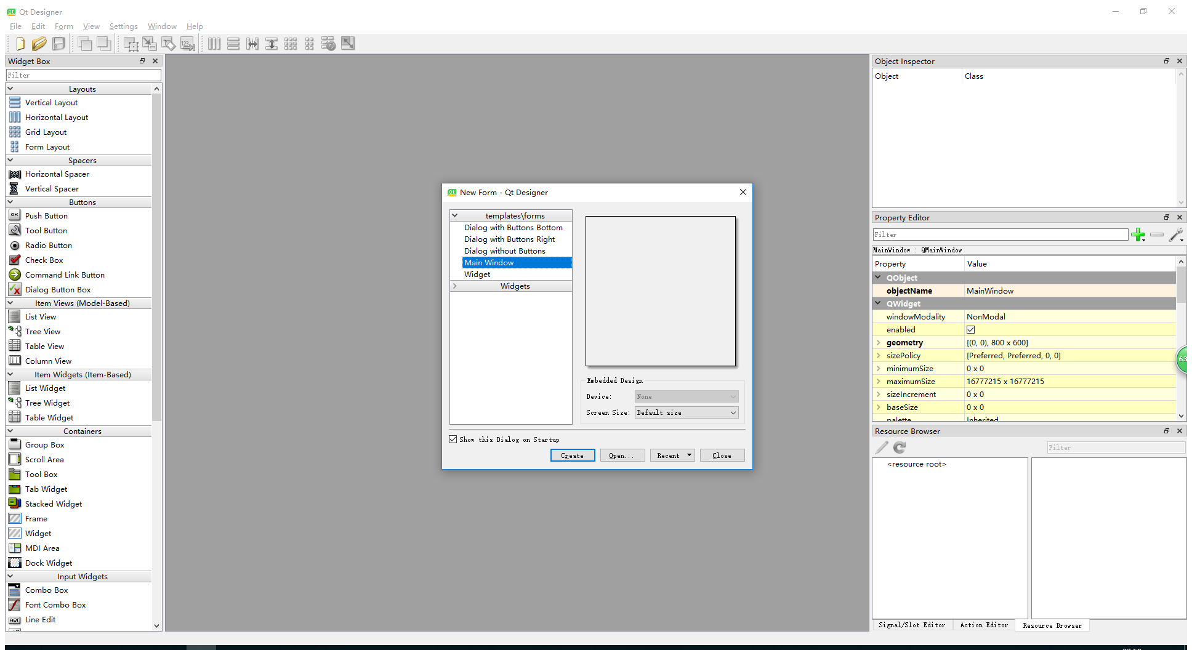The height and width of the screenshot is (650, 1192).
Task: Open the Form menu
Action: click(63, 26)
